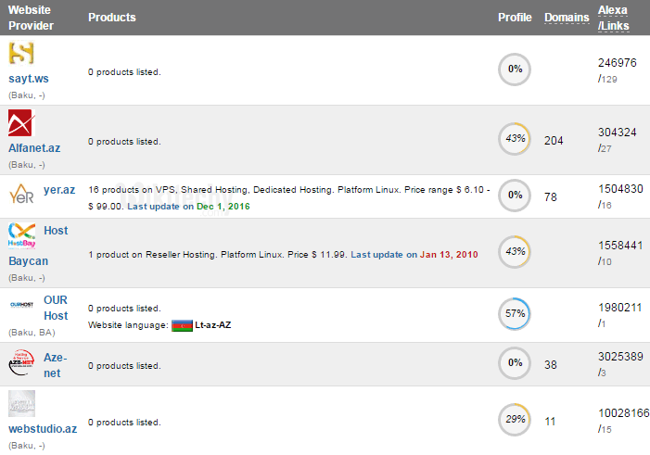Click the red Alfanet.az logo
The height and width of the screenshot is (455, 650).
point(20,122)
